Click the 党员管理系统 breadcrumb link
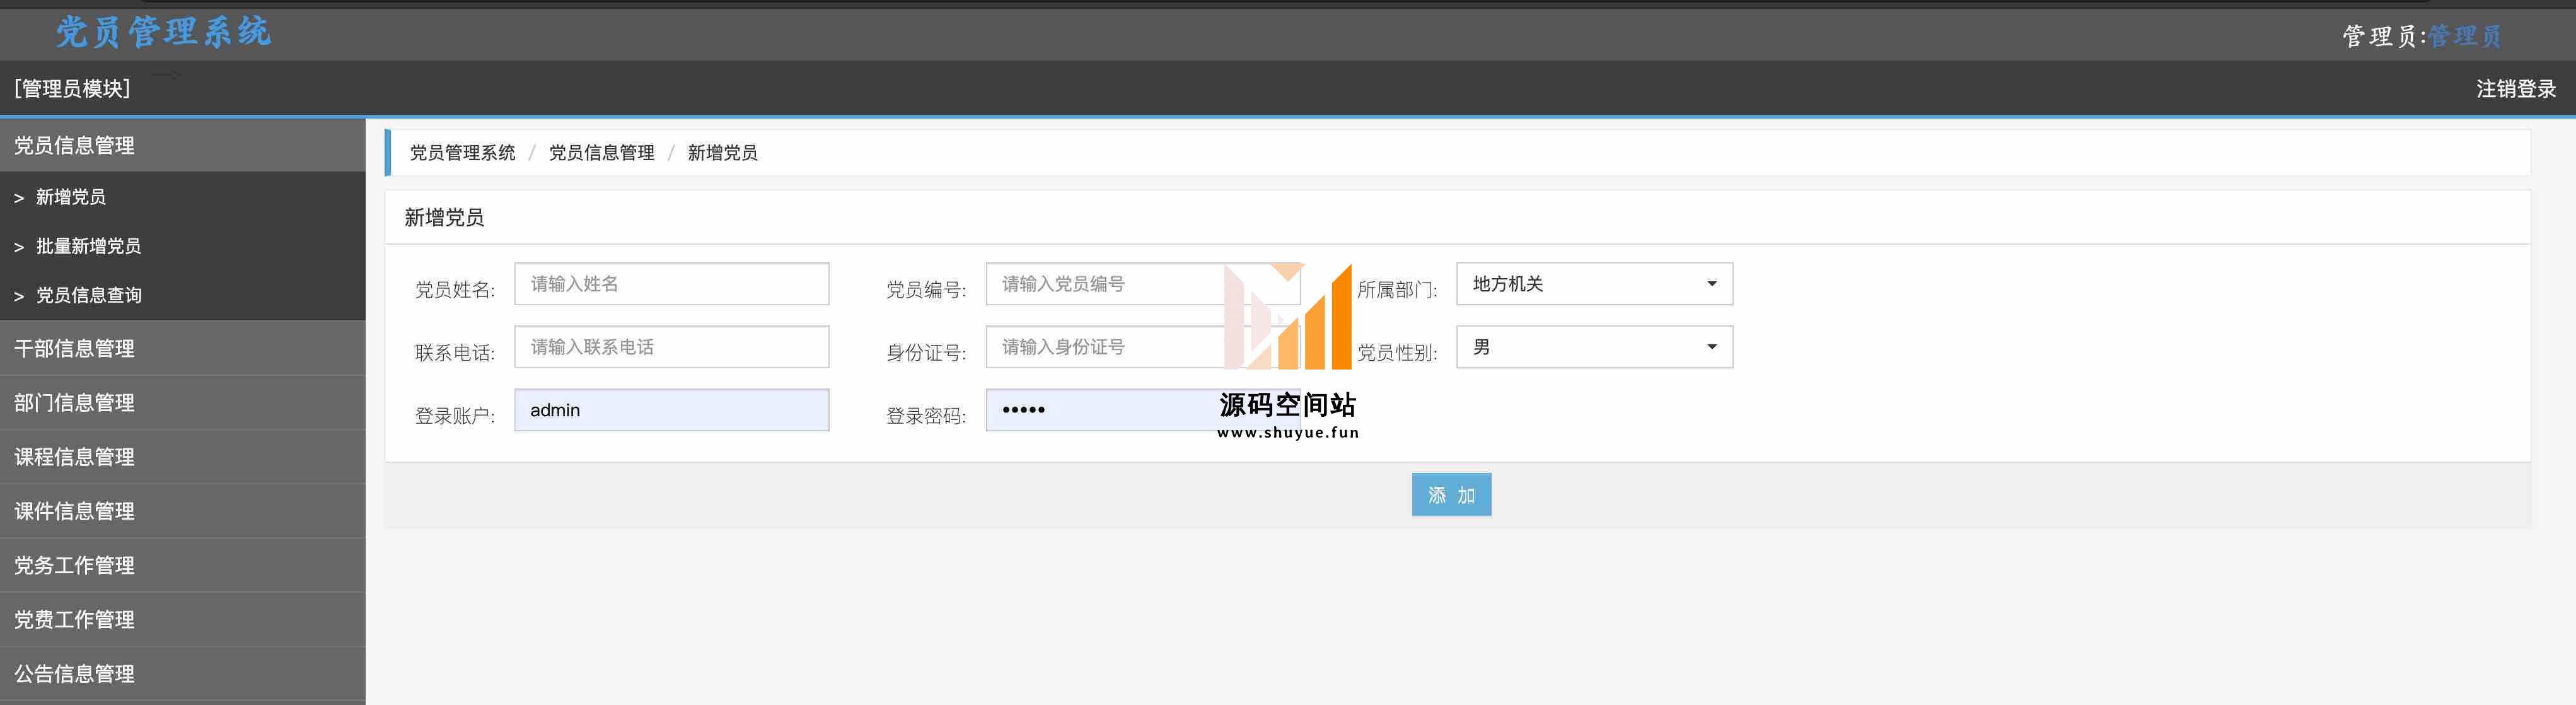The width and height of the screenshot is (2576, 705). [x=462, y=152]
